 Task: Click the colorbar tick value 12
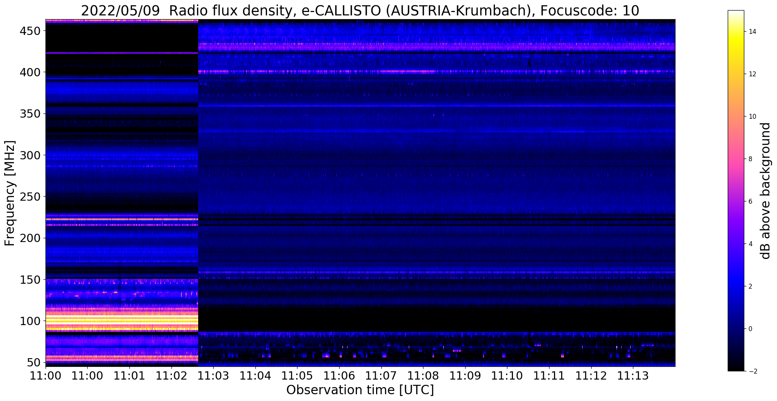(x=753, y=74)
